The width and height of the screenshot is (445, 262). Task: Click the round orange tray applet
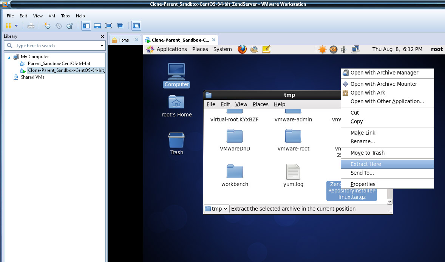tap(334, 50)
